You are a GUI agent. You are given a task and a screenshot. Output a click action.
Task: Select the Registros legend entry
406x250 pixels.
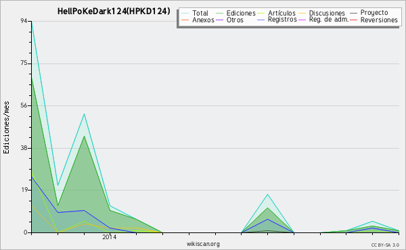pos(282,20)
